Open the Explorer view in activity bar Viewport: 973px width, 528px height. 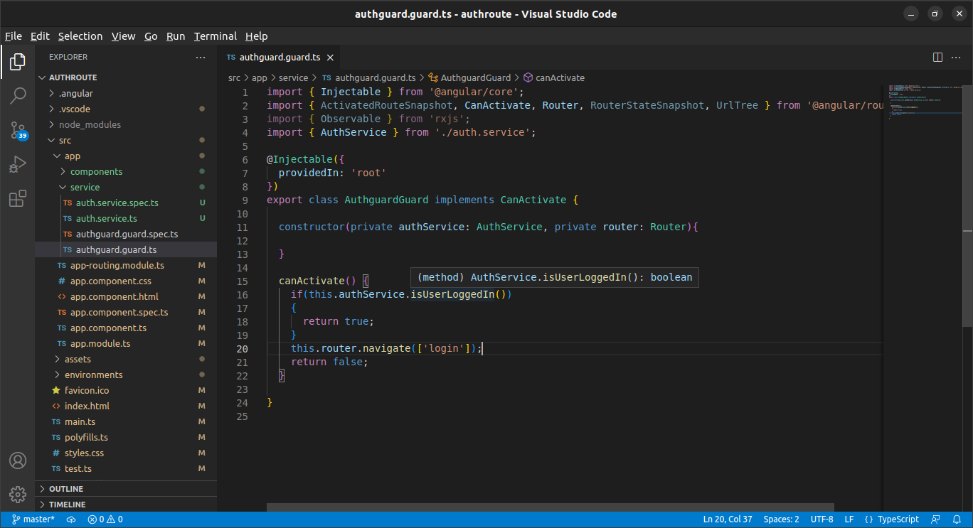coord(18,63)
